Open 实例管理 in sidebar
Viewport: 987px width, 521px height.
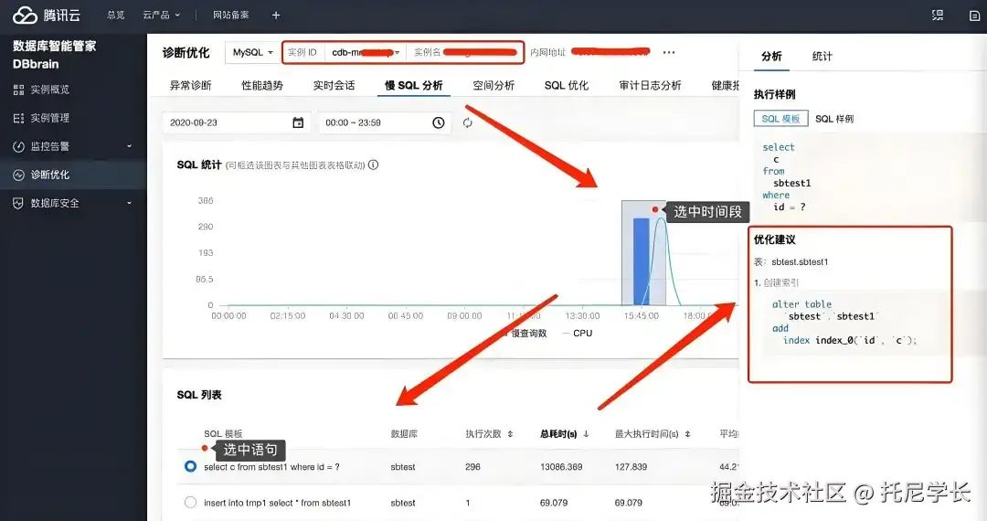49,118
